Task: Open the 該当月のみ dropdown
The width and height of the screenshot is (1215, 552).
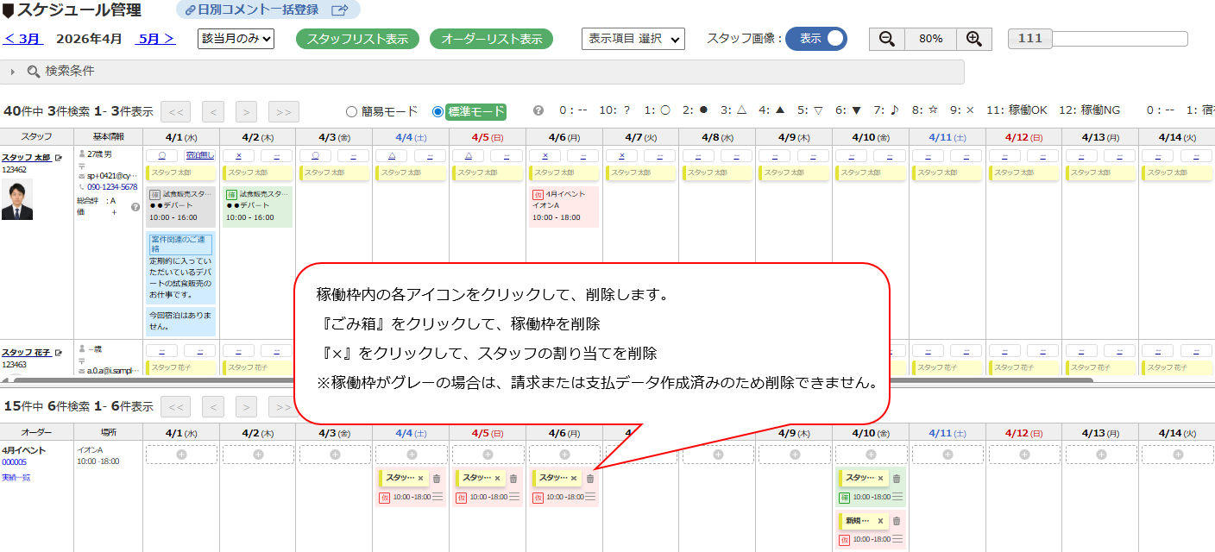Action: point(236,39)
